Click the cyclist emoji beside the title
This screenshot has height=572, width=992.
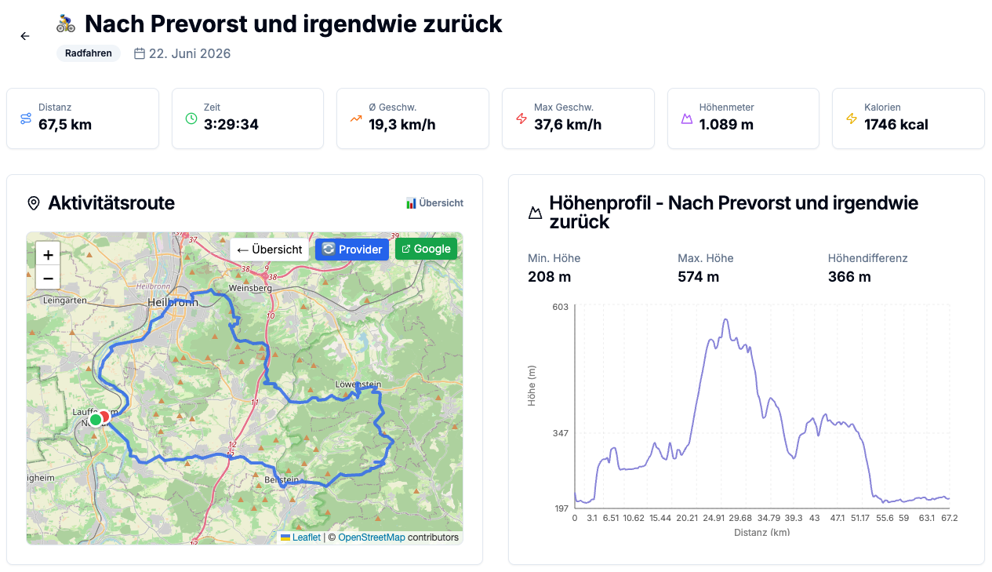[66, 24]
